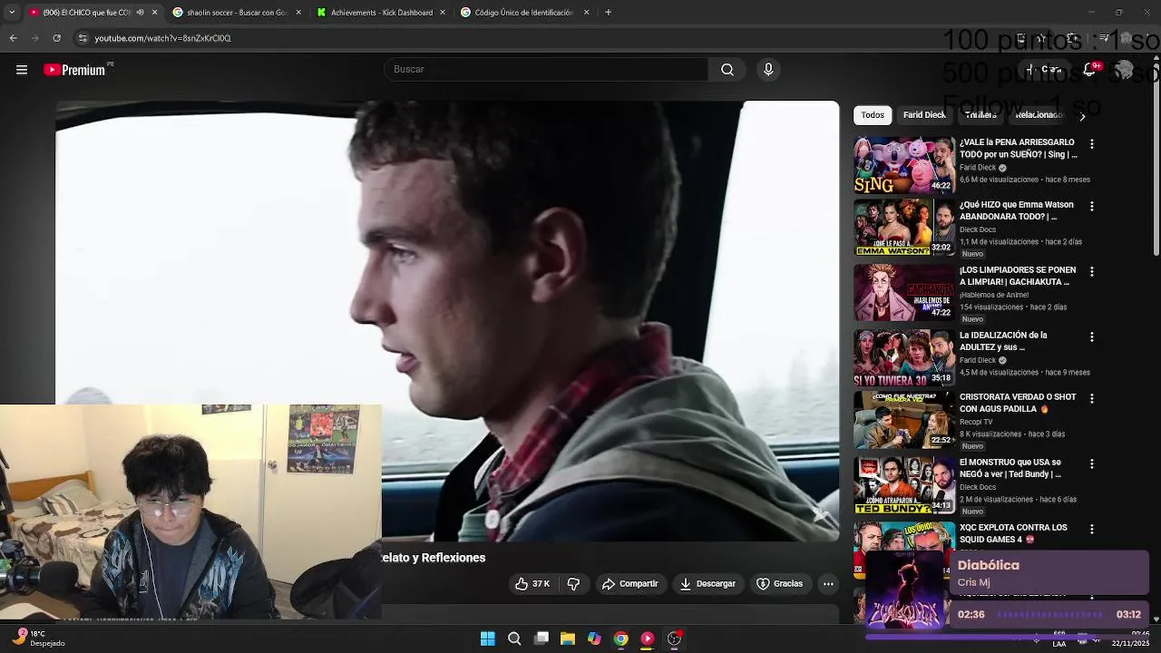Screen dimensions: 1161x653
Task: Open YouTube notifications bell
Action: pyautogui.click(x=1089, y=70)
